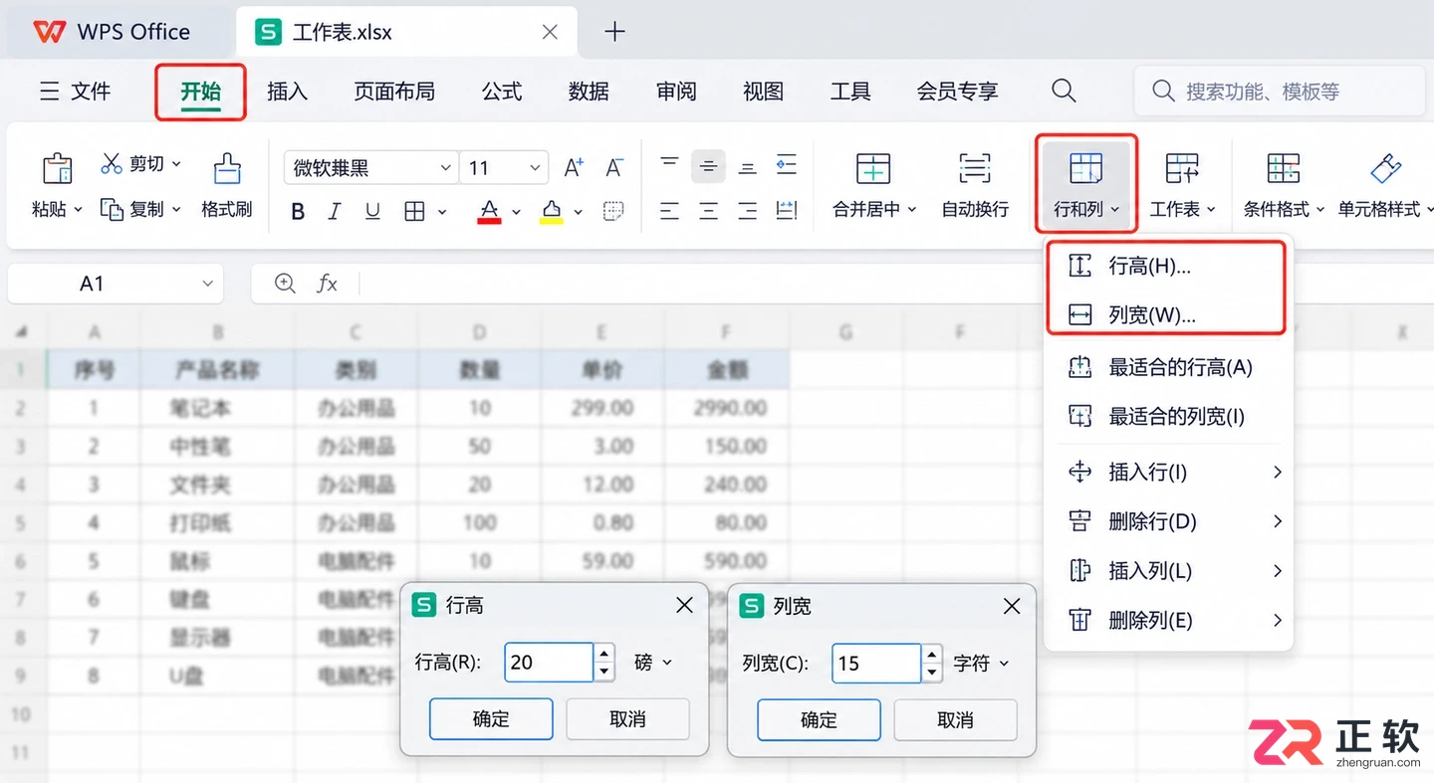The width and height of the screenshot is (1434, 783).
Task: Click the font color red A swatch
Action: pyautogui.click(x=489, y=211)
